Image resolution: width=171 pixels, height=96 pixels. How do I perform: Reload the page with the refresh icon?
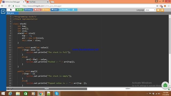[9, 6]
